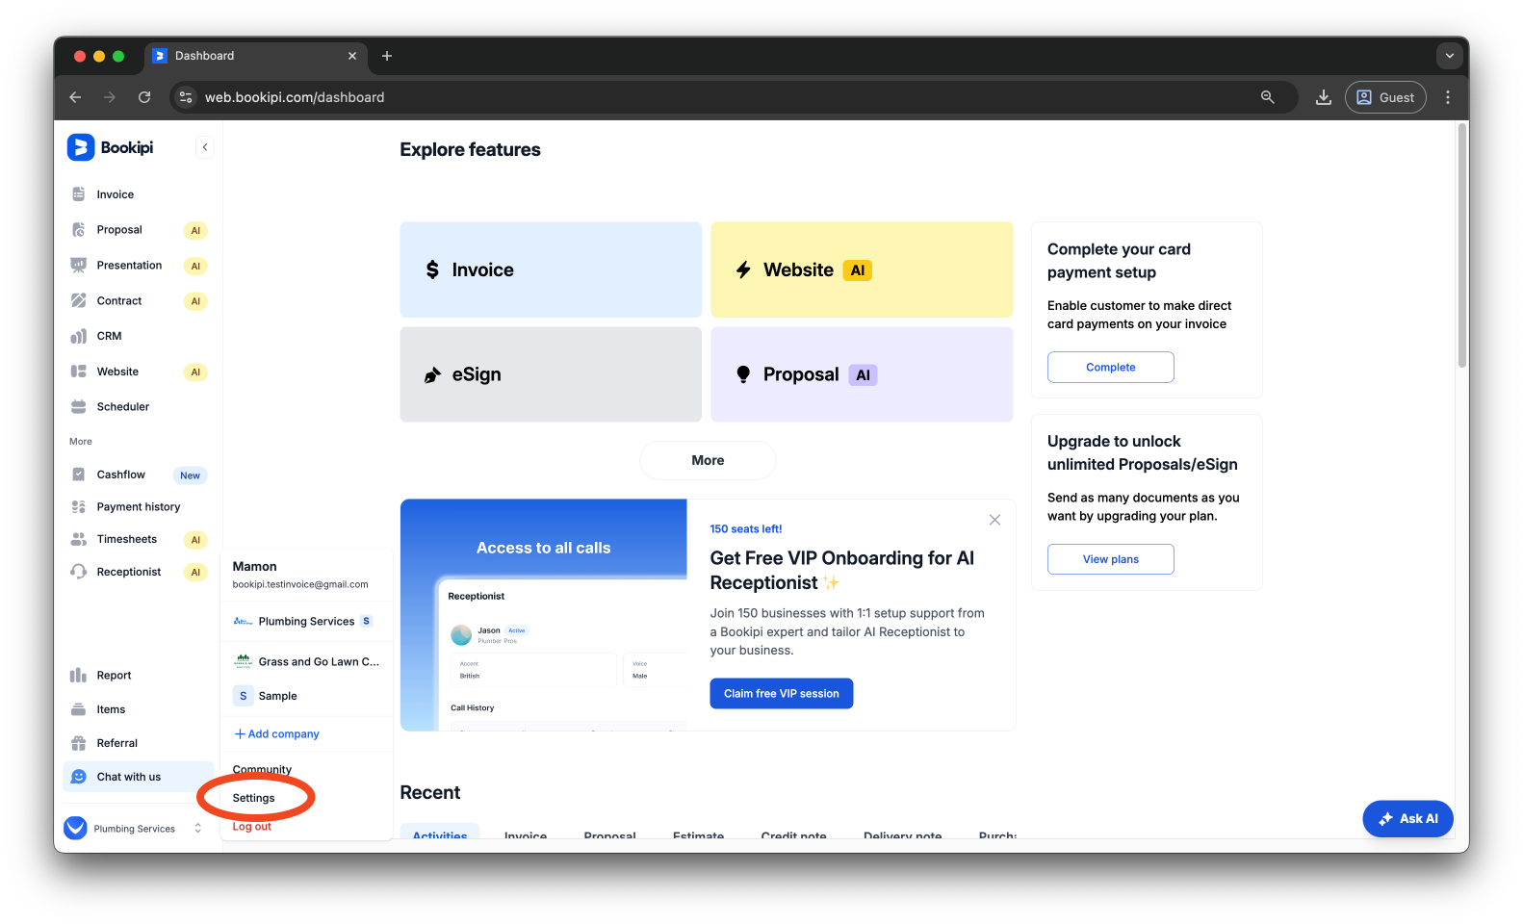Click the site info icon in address bar
Screen dimensions: 1523x924
coord(187,97)
